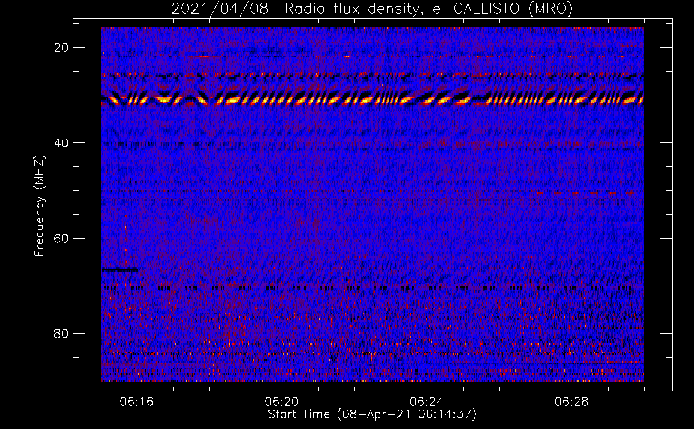Screen dimensions: 694x429
Task: Click the Start Time axis label
Action: click(372, 414)
